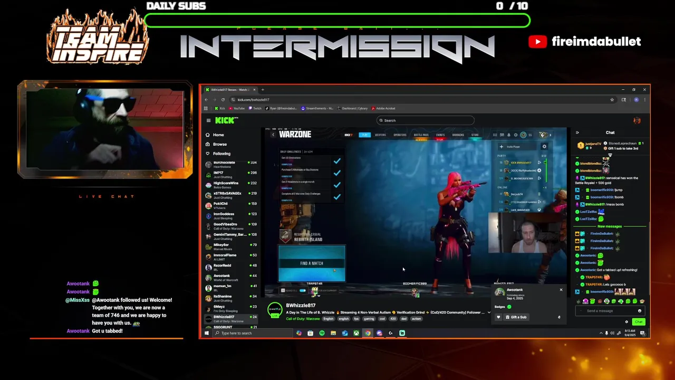675x380 pixels.
Task: Open the YouTube bookmark
Action: pyautogui.click(x=236, y=108)
